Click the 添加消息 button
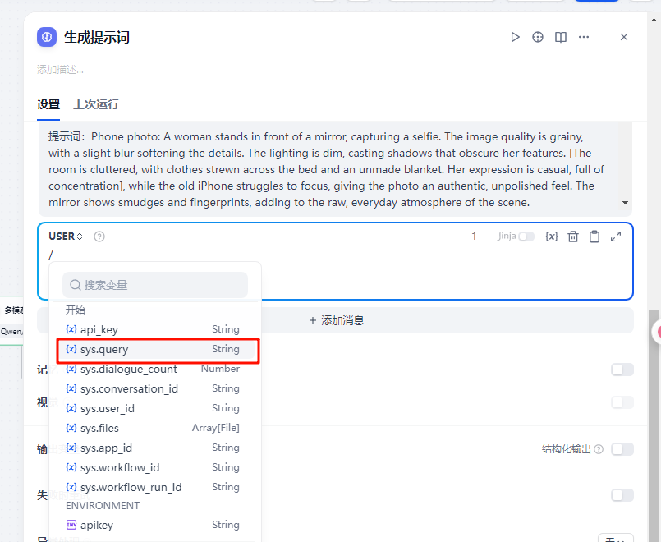Screen dimensions: 661x542 pos(336,320)
